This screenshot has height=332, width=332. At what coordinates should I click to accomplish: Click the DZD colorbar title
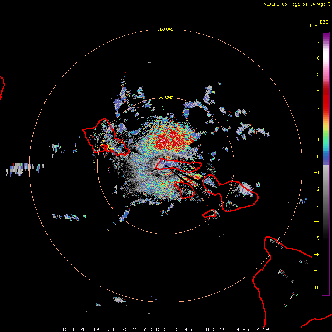(x=324, y=22)
